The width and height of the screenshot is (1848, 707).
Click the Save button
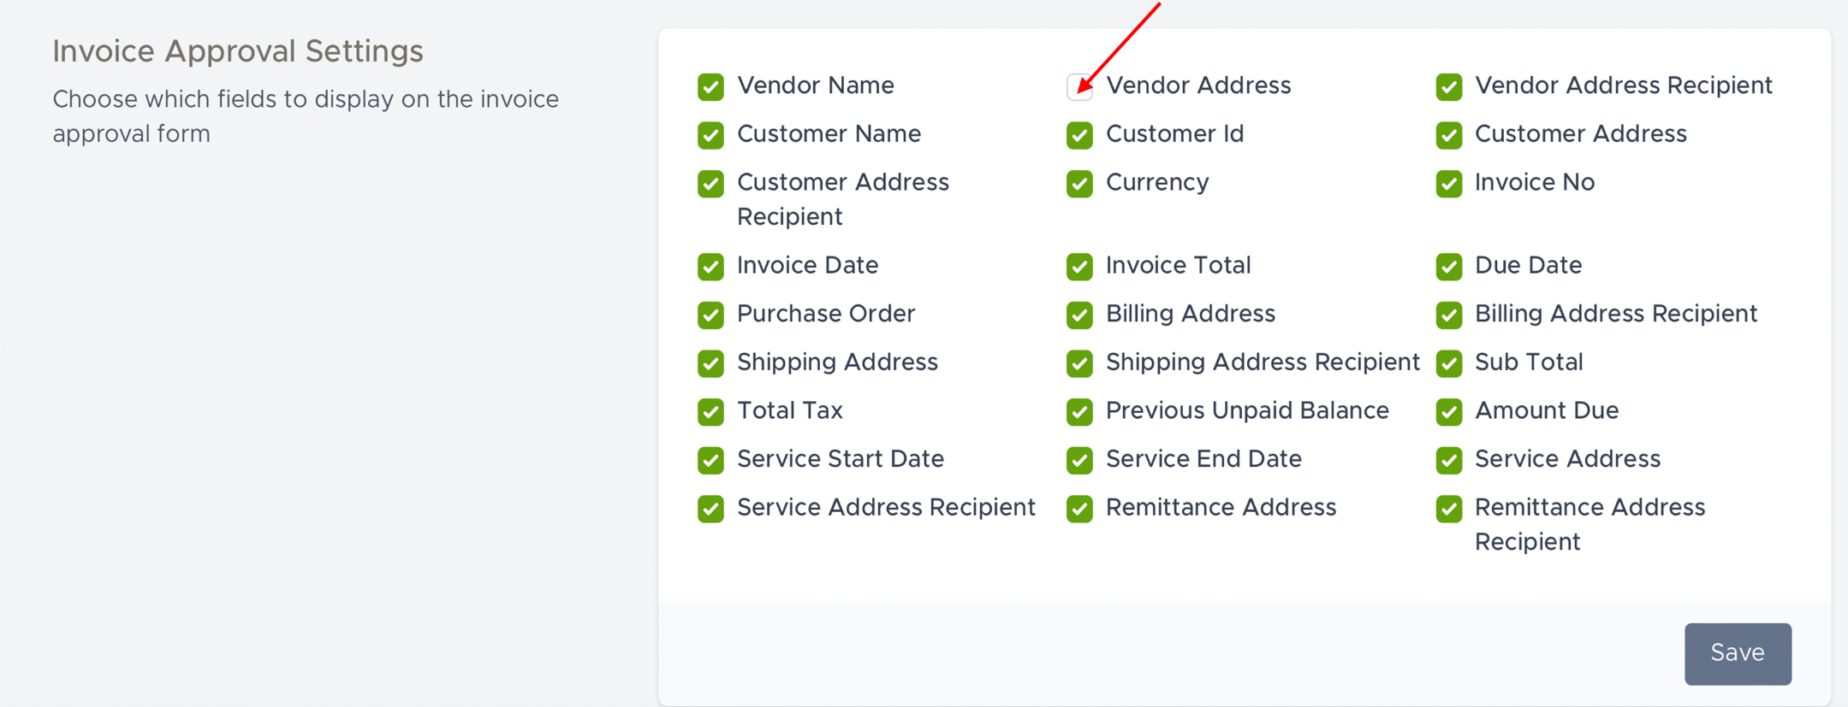pyautogui.click(x=1737, y=653)
